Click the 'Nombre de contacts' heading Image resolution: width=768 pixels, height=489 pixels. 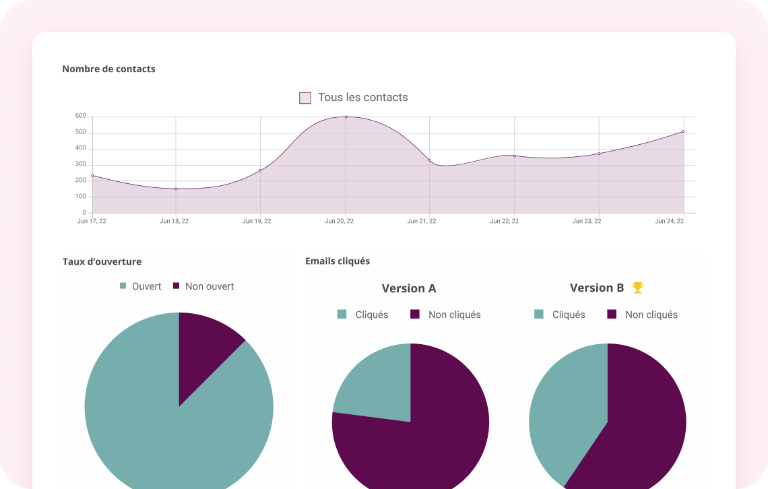(x=108, y=69)
